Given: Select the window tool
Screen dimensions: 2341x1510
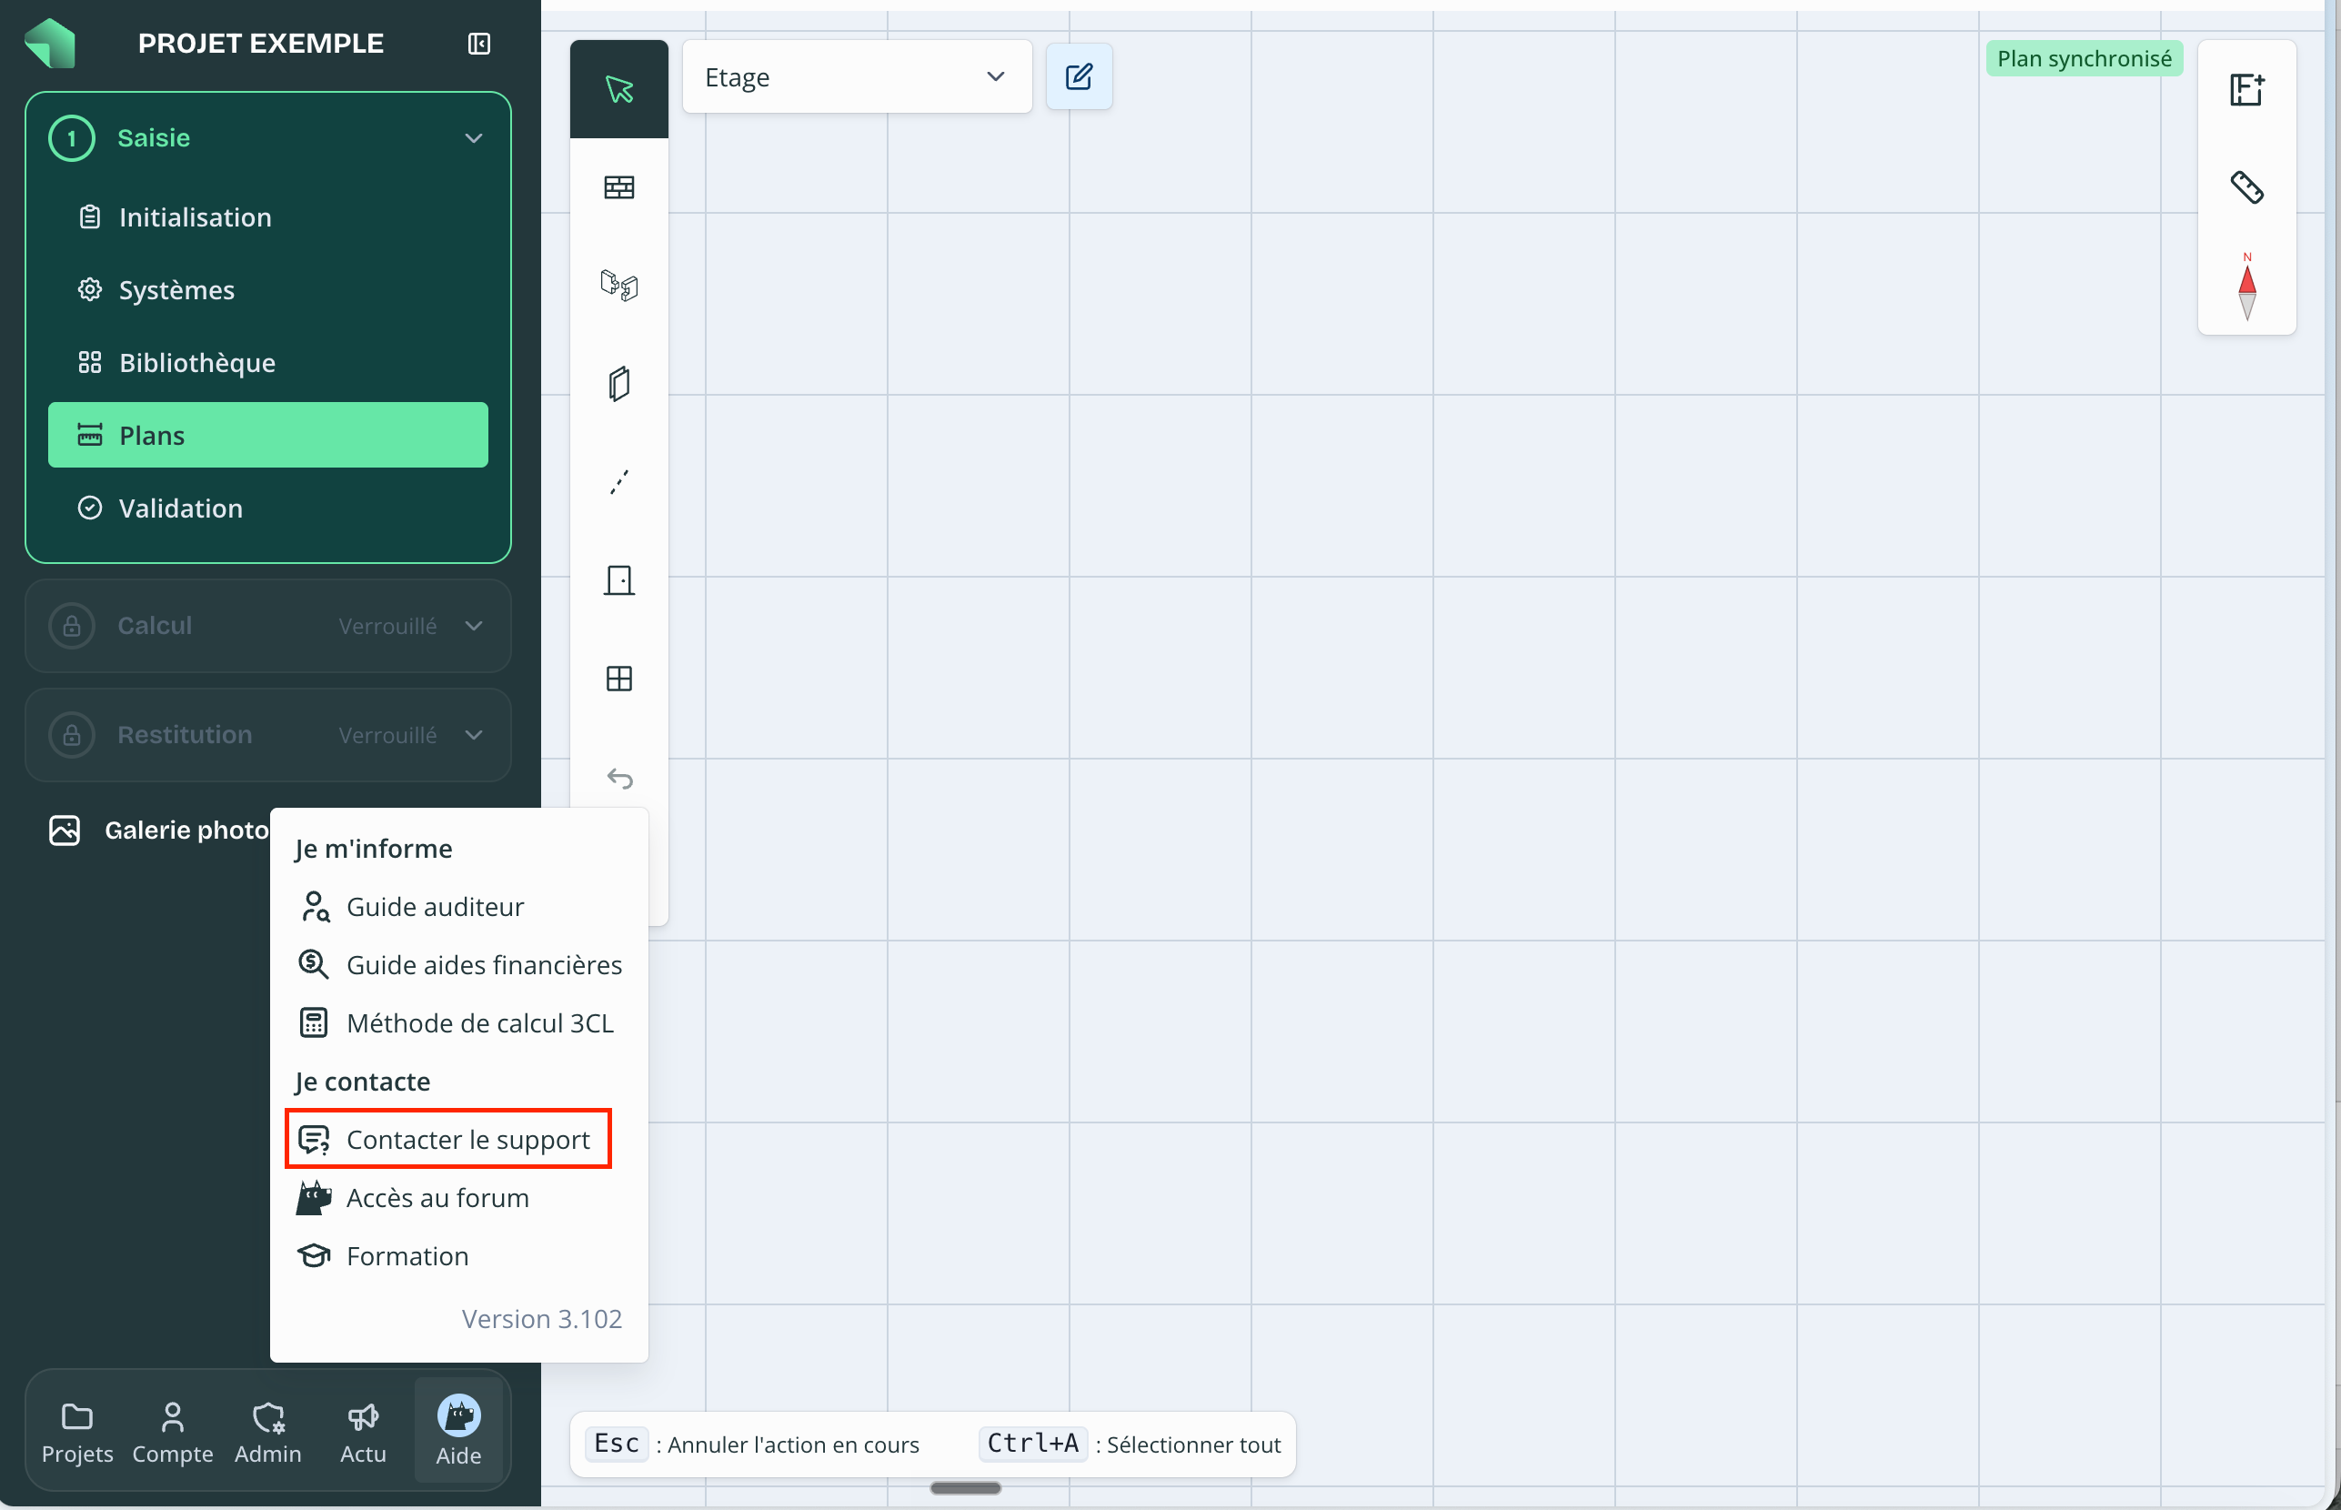Looking at the screenshot, I should 618,679.
